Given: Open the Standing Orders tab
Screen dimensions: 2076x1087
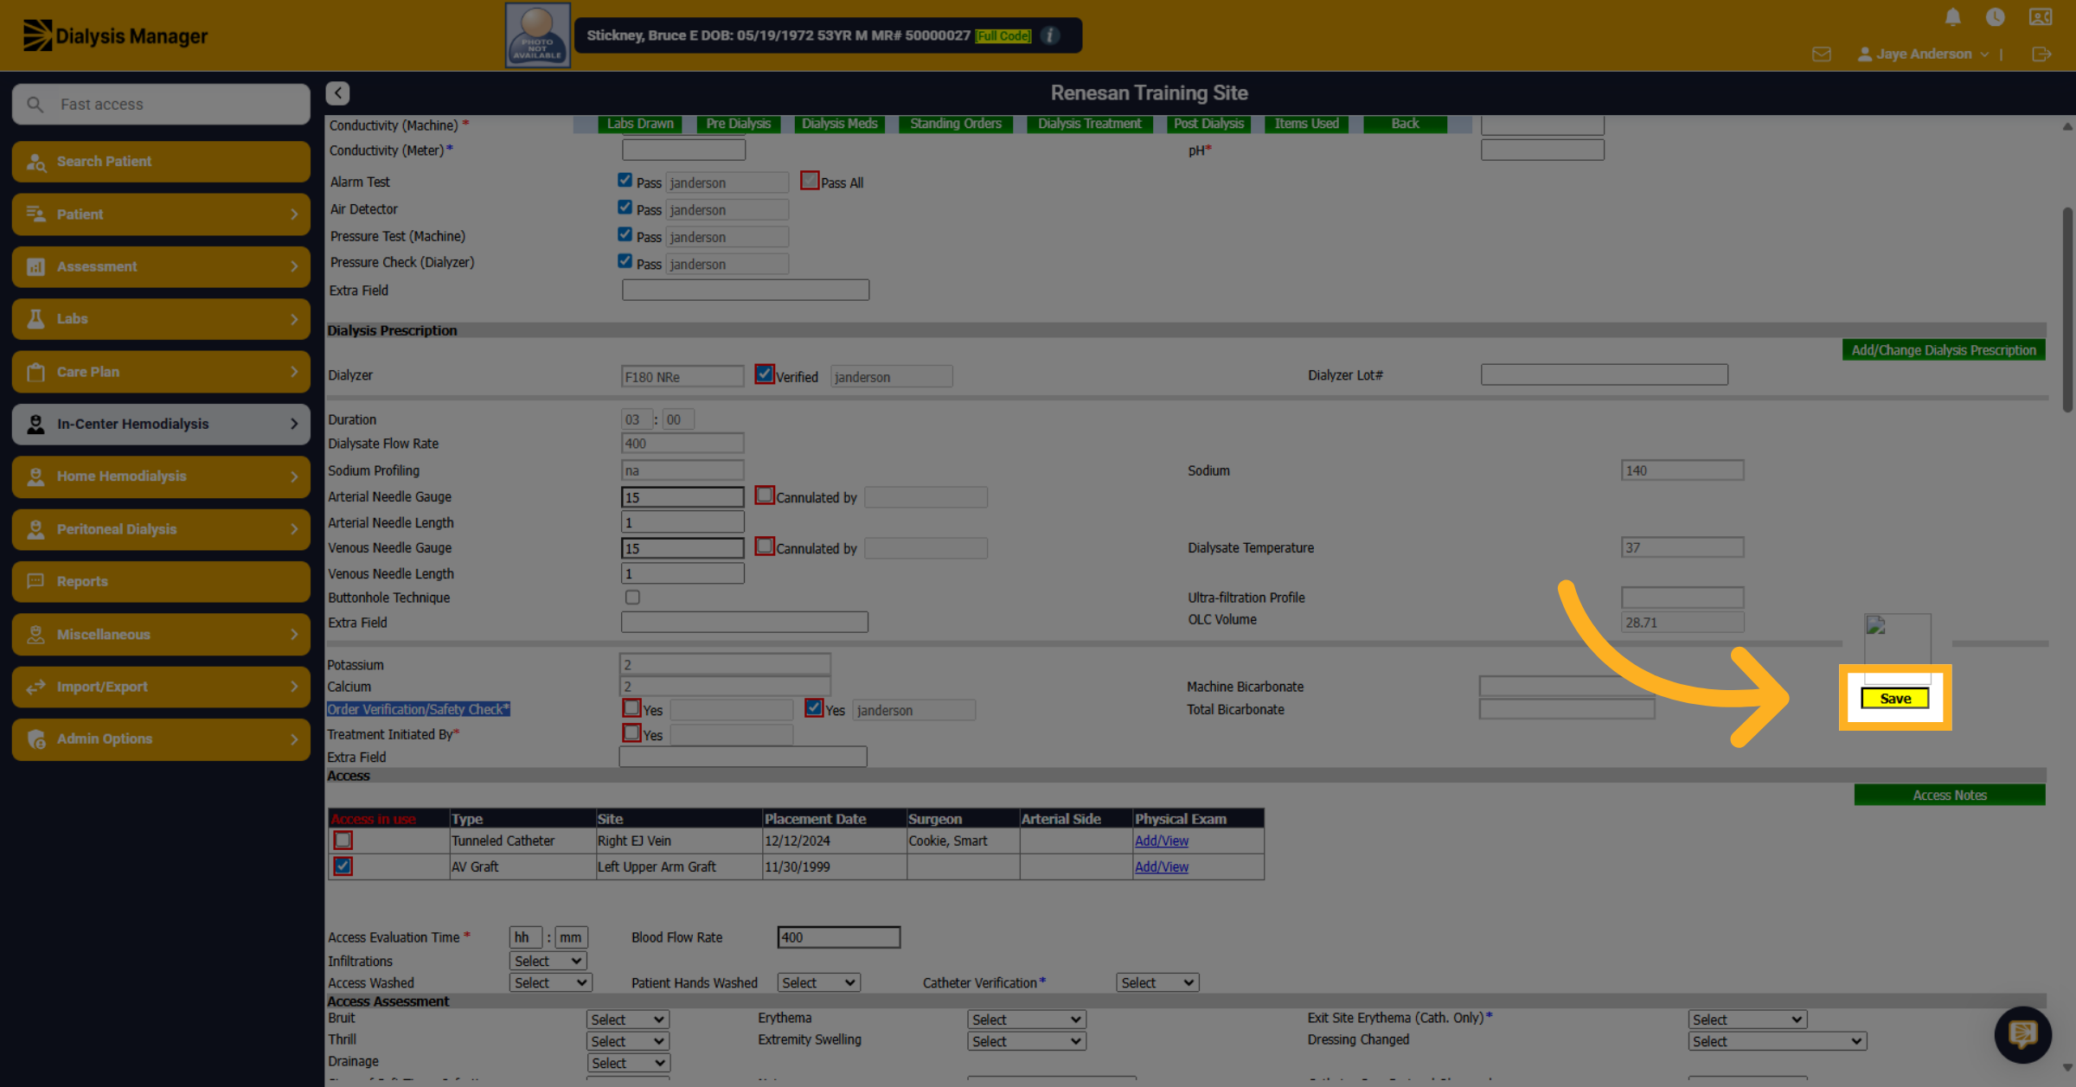Looking at the screenshot, I should coord(956,124).
